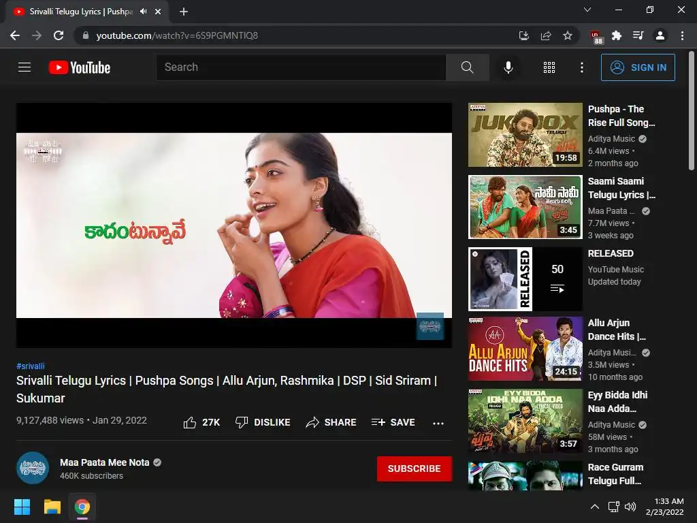
Task: Open Race Gurram Telugu Full video thumbnail
Action: [525, 475]
